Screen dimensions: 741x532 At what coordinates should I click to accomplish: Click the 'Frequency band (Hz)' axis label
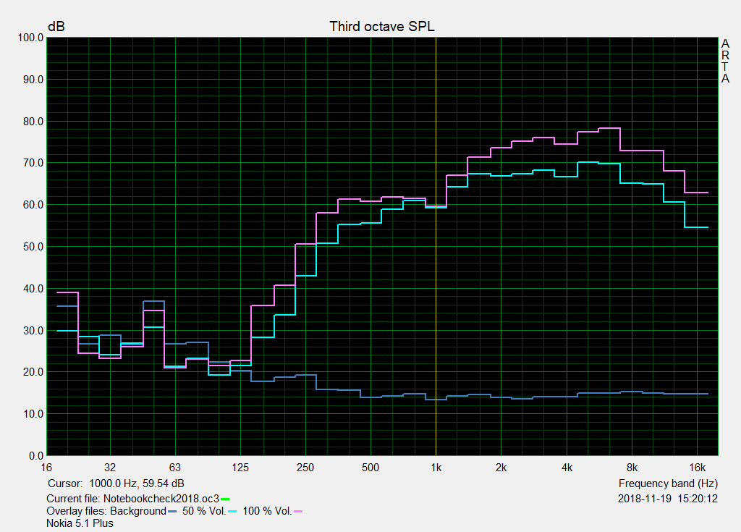point(668,484)
